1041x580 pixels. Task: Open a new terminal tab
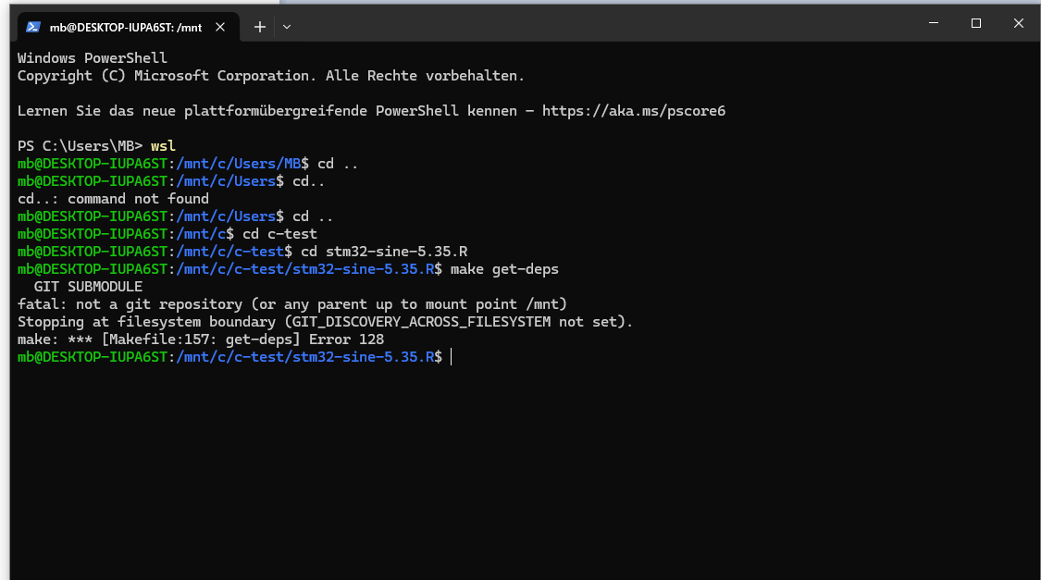(x=260, y=27)
